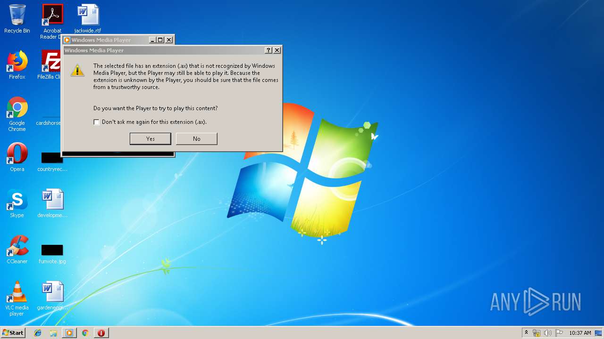The height and width of the screenshot is (339, 604).
Task: Open the gardenengl Word document icon
Action: [x=52, y=296]
